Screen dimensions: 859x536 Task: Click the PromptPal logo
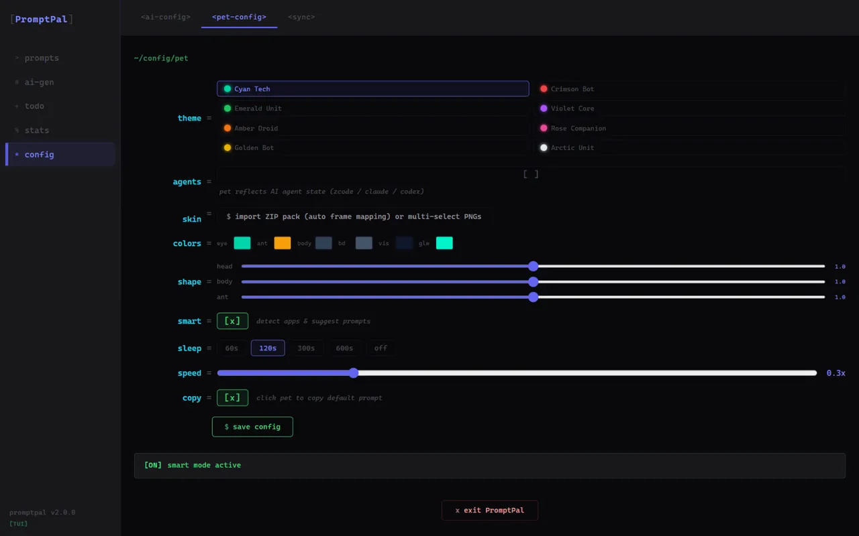tap(42, 19)
